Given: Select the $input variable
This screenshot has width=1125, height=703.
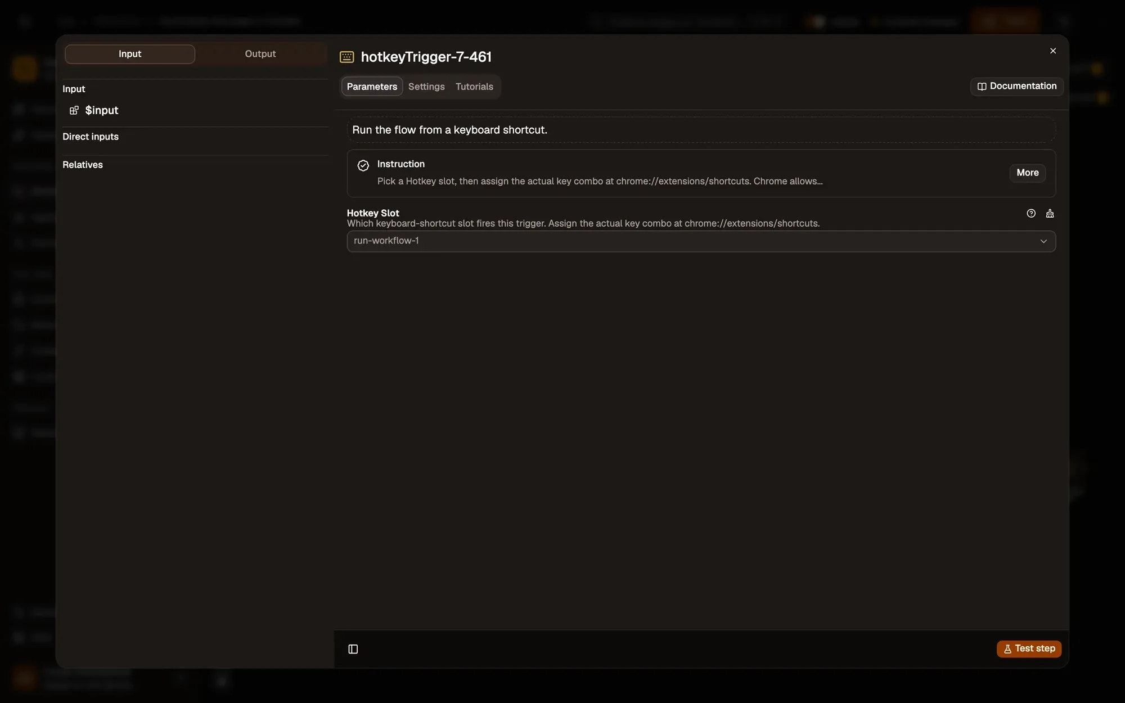Looking at the screenshot, I should (x=101, y=110).
